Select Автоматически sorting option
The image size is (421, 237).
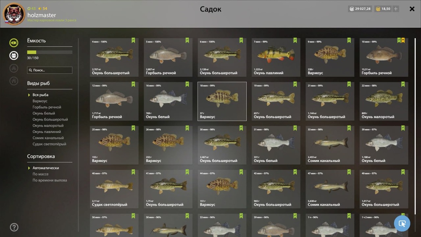(46, 168)
